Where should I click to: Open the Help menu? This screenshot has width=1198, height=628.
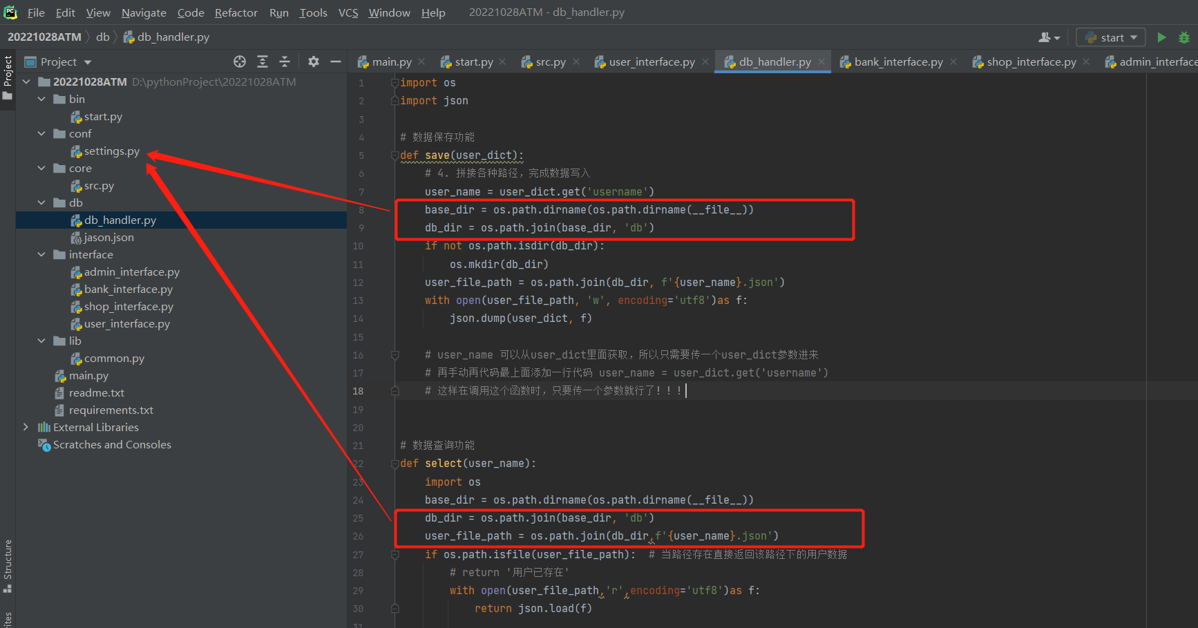point(433,12)
